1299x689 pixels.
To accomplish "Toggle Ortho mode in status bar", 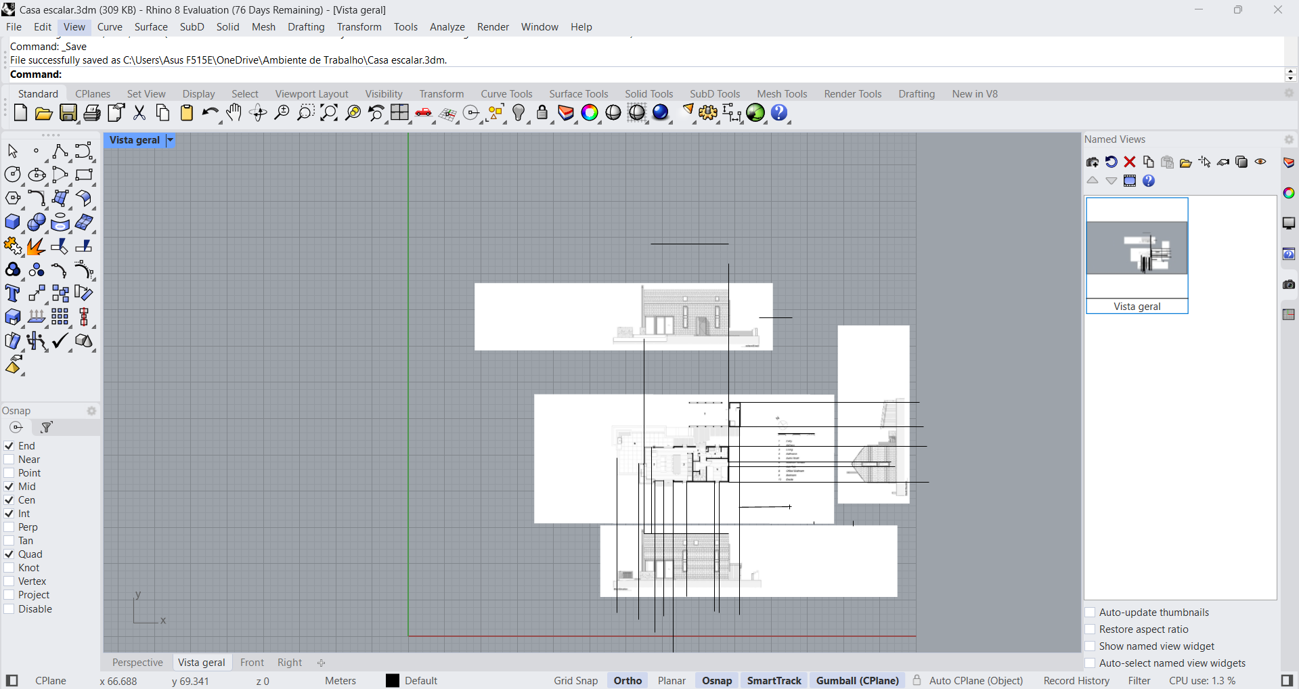I will (628, 681).
